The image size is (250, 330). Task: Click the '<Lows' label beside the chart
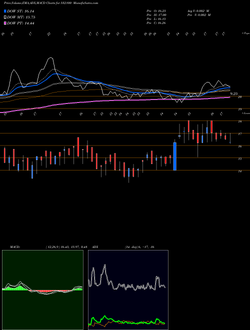(245, 113)
